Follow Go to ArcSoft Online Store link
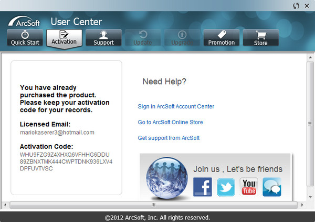This screenshot has width=315, height=222. coord(170,122)
